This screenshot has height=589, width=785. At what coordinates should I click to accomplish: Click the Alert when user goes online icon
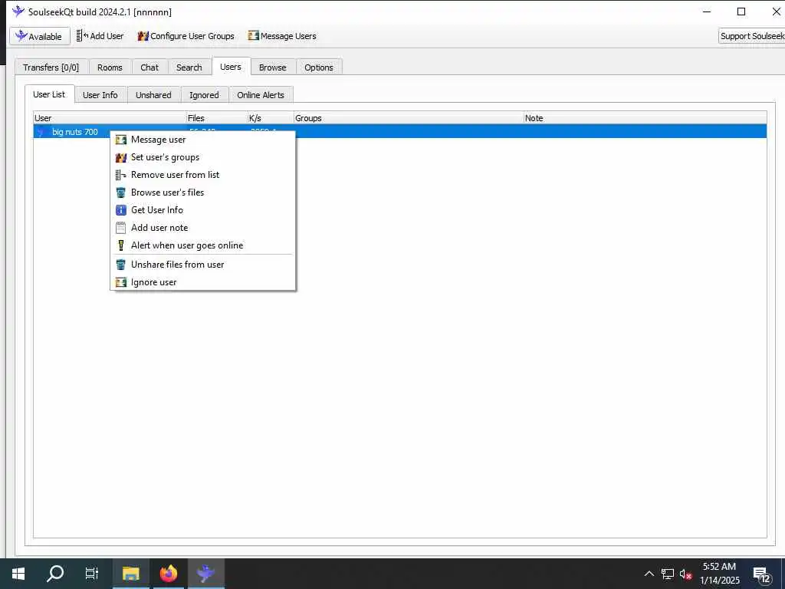coord(120,245)
